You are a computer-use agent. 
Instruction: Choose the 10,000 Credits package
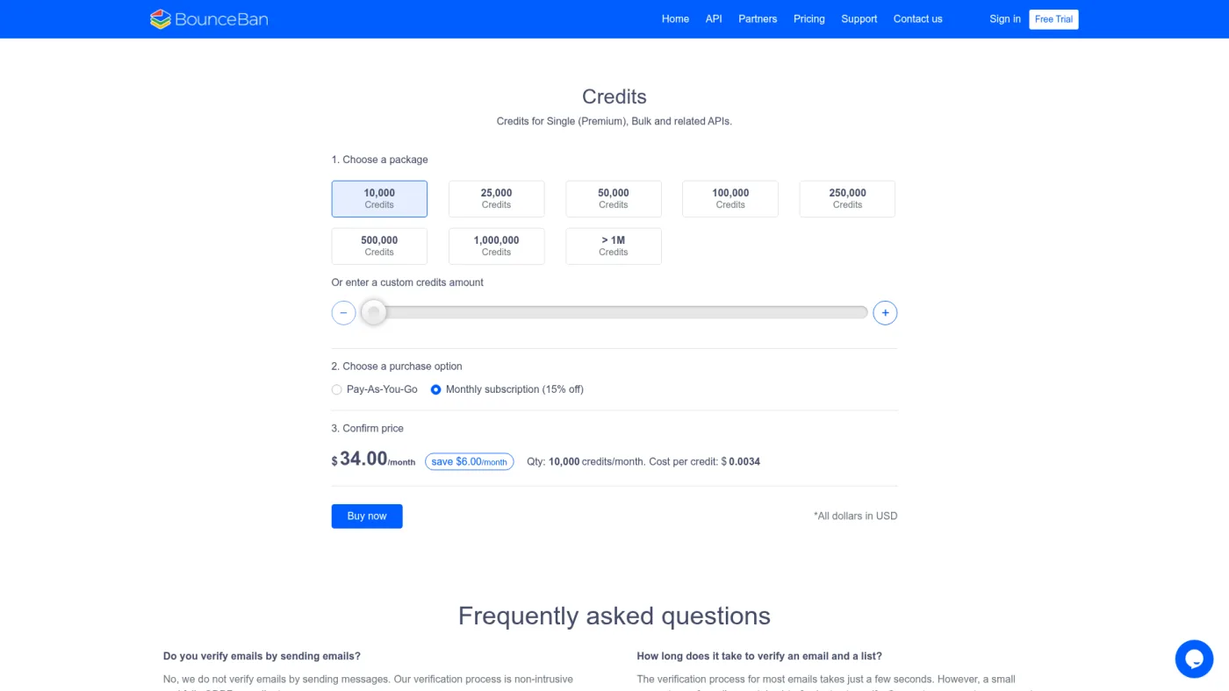[x=379, y=199]
